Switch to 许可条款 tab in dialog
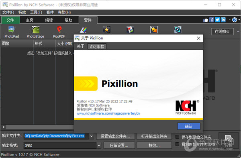The width and height of the screenshot is (241, 158). coord(97,47)
